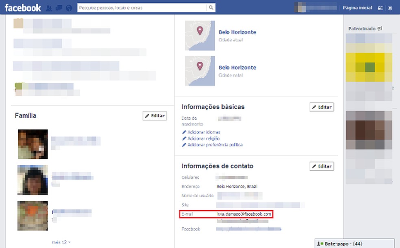Open the brown sponsored ad image

369,130
